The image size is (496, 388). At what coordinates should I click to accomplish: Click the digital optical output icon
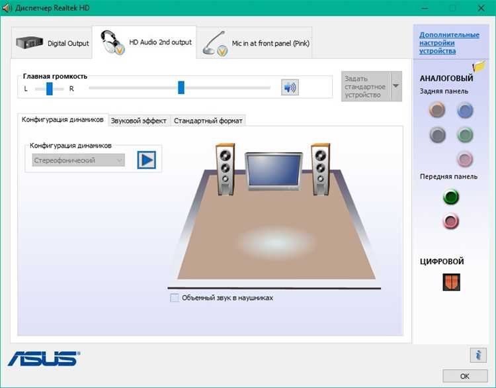(x=451, y=283)
